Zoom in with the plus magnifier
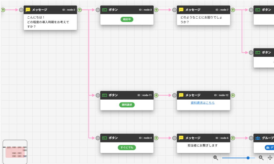This screenshot has width=274, height=164. coord(261,158)
